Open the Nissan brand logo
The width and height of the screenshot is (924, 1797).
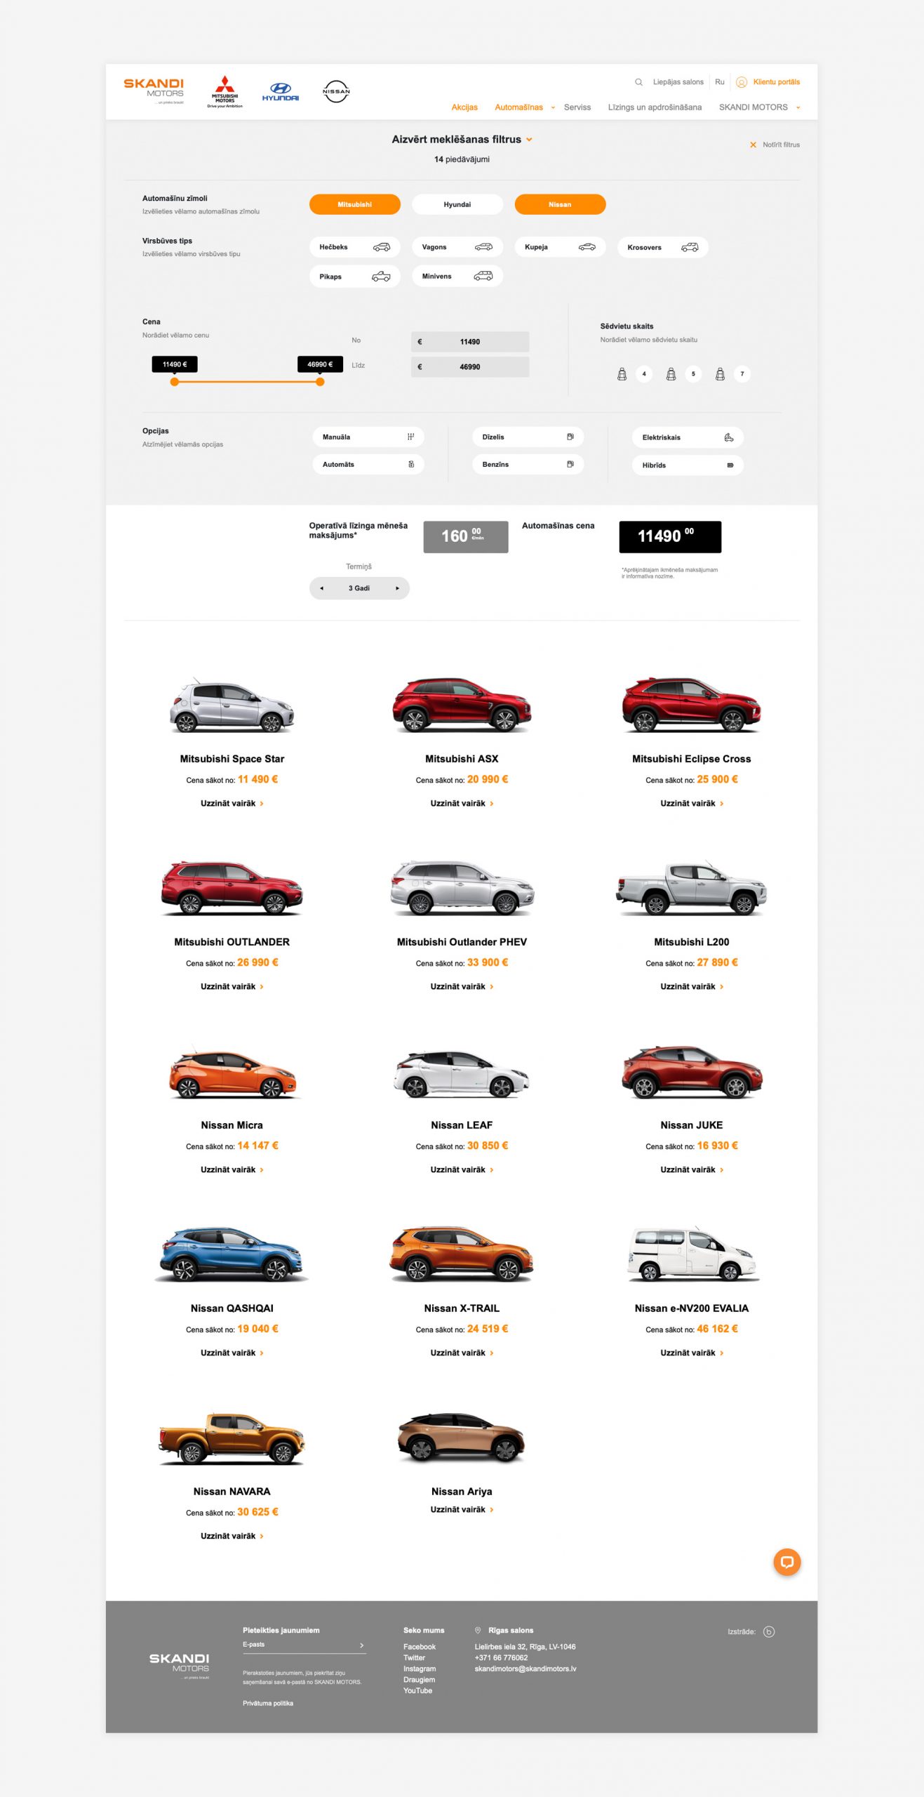[x=336, y=91]
